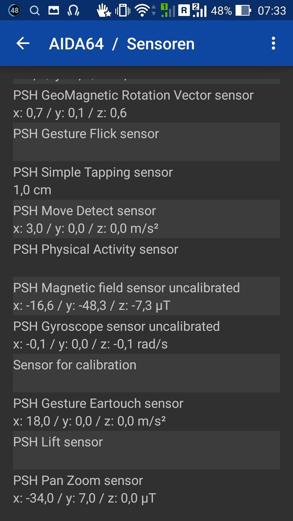Select PSH Simple Tapping sensor row
The height and width of the screenshot is (521, 293).
[146, 181]
